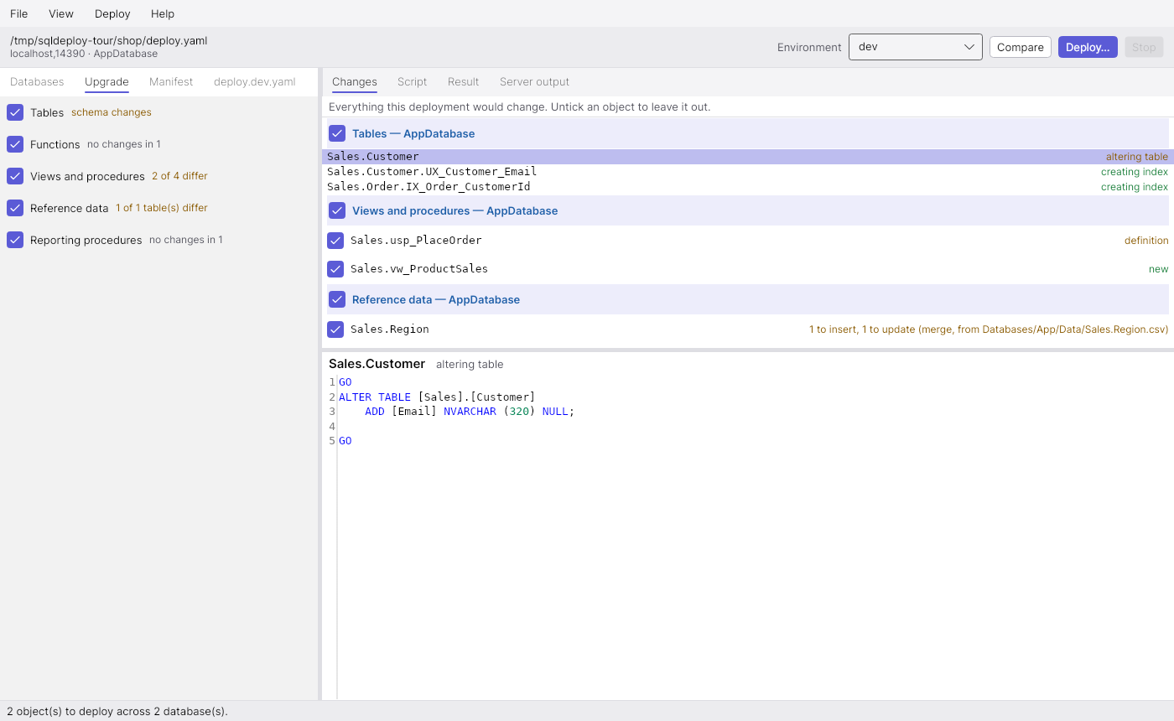Viewport: 1174px width, 721px height.
Task: Show the Server output tab
Action: 534,81
